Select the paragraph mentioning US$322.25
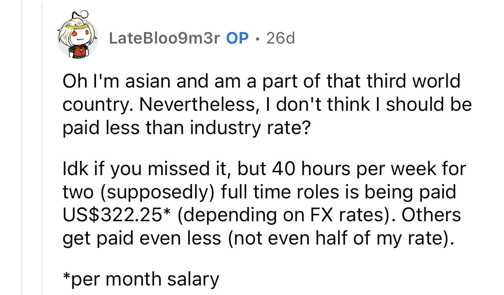This screenshot has height=295, width=504. 264,203
